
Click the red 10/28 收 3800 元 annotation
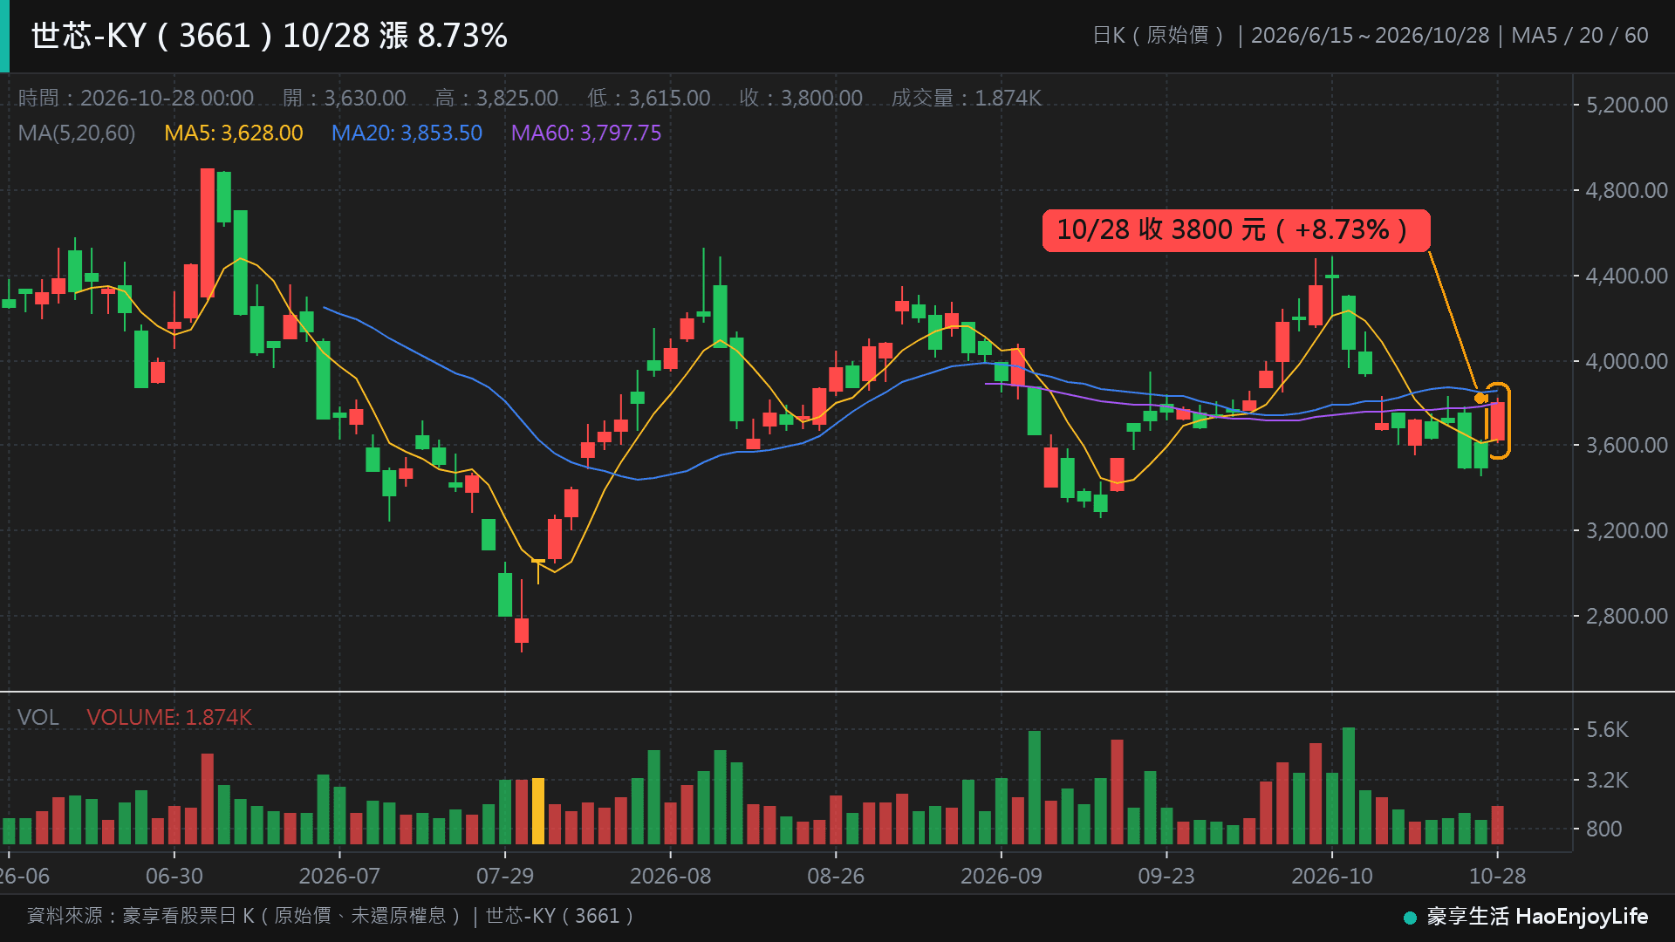tap(1236, 230)
